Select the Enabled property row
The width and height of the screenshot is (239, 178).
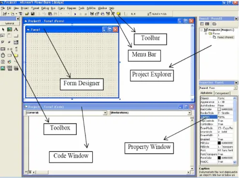click(217, 139)
